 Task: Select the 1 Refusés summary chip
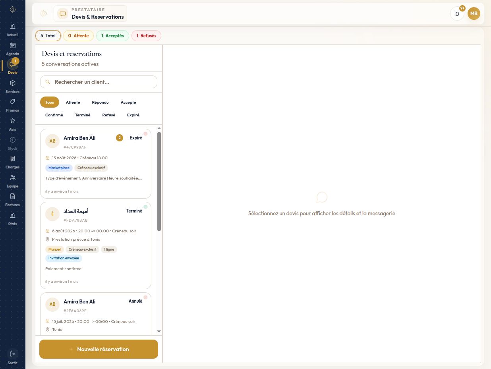point(146,36)
